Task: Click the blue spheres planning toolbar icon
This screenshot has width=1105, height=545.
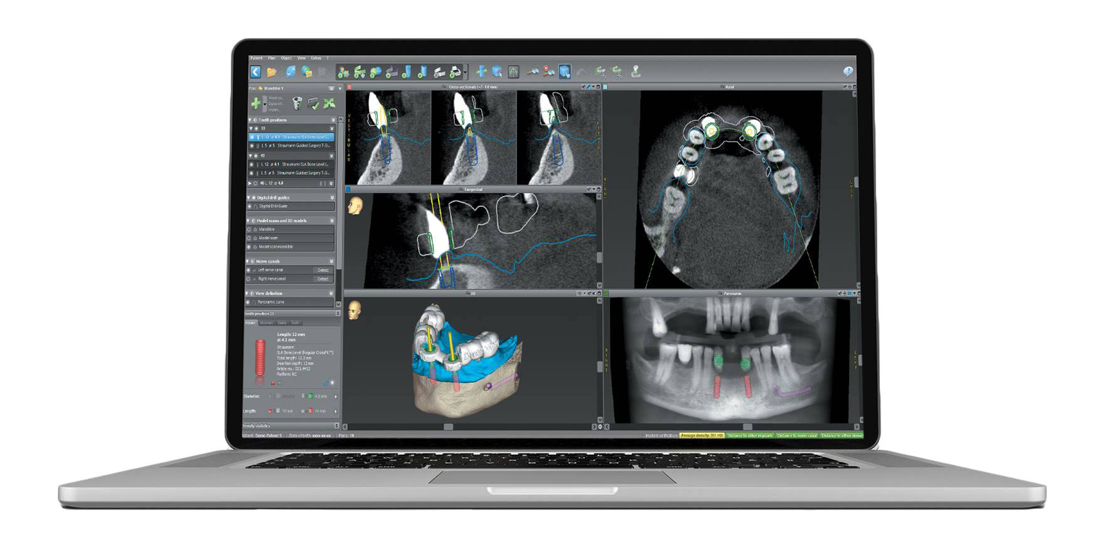Action: click(x=375, y=72)
